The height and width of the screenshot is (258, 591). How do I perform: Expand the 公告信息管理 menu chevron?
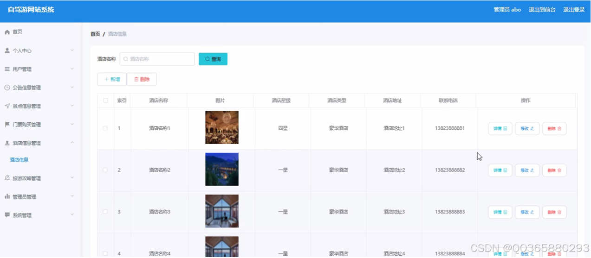tap(72, 87)
